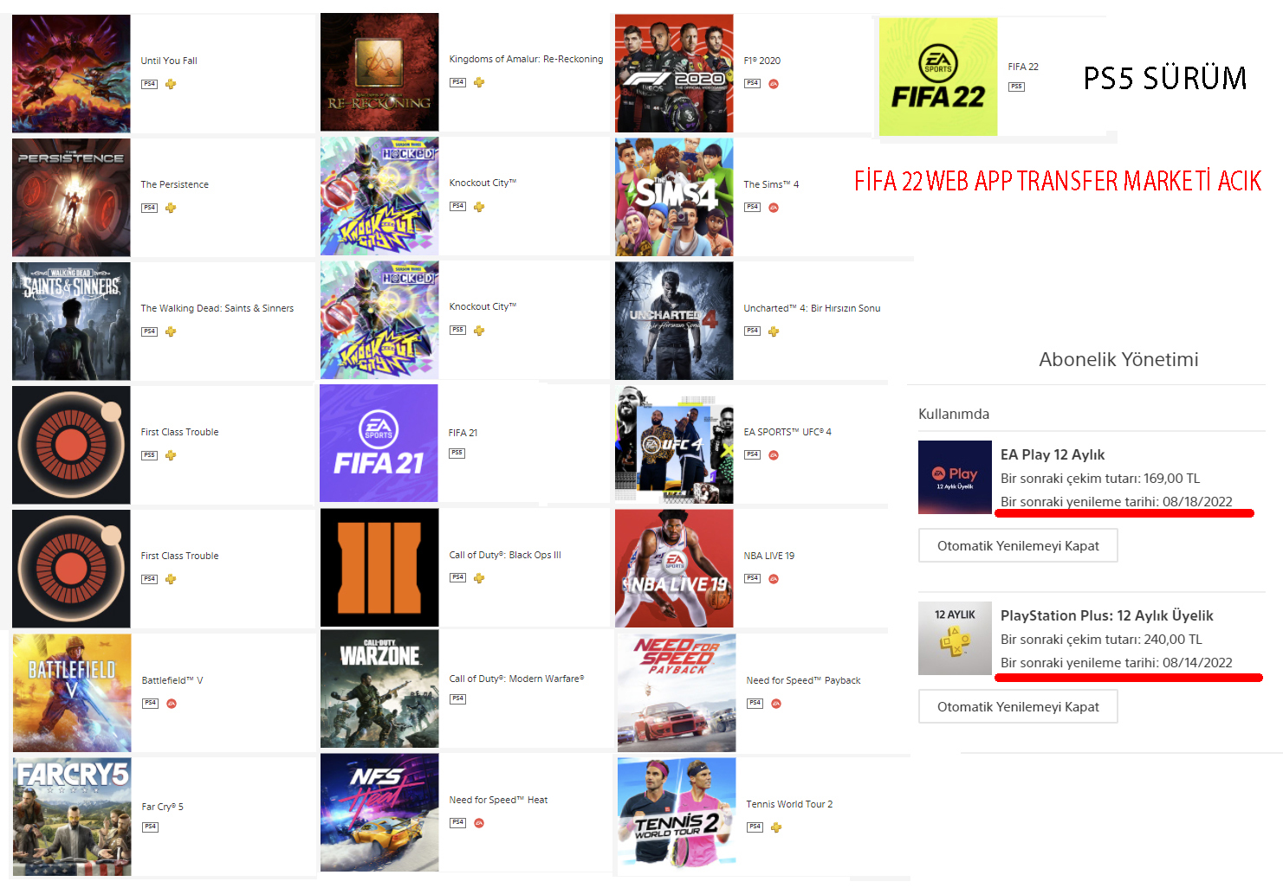This screenshot has width=1283, height=888.
Task: Click PS5 badge under FIFA 22 title
Action: [1016, 87]
